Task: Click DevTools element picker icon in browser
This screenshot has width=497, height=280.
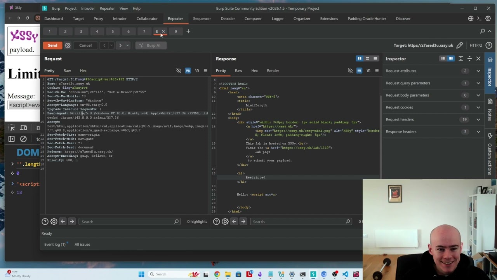Action: point(12,128)
